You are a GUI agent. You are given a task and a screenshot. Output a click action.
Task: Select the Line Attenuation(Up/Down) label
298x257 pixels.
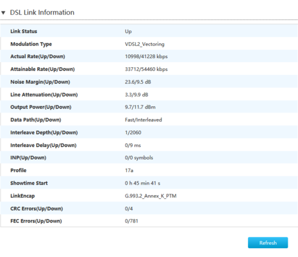pos(44,95)
